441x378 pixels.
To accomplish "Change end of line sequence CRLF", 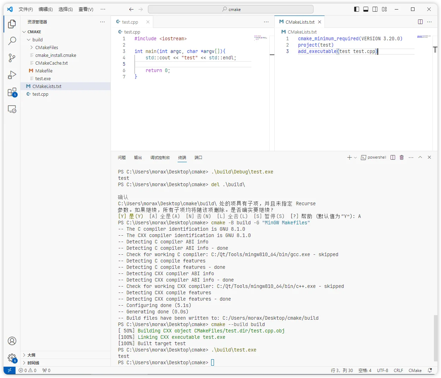I will click(x=398, y=370).
